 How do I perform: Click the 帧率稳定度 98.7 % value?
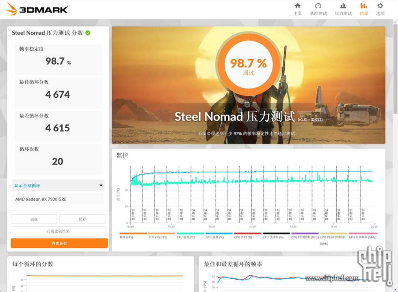click(x=58, y=61)
